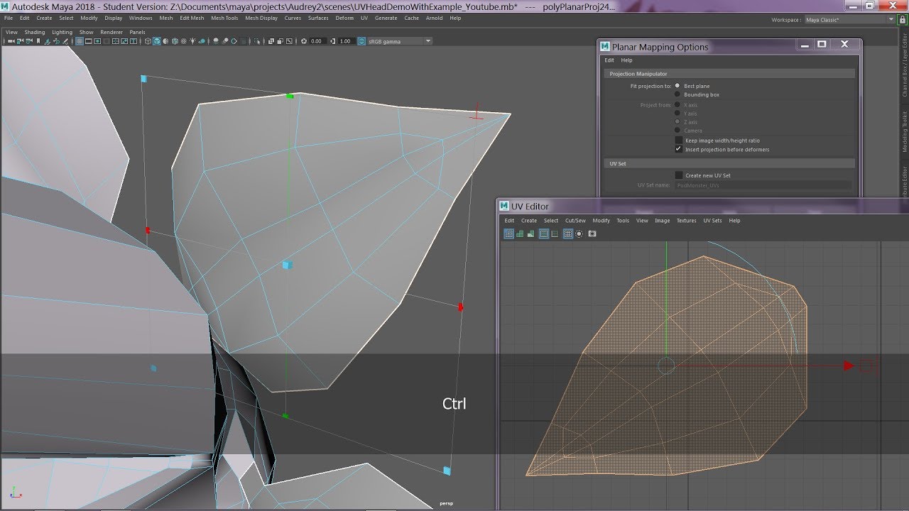Toggle UV Editor first toolbar icon (wireframe)
Viewport: 909px width, 511px height.
(x=508, y=233)
